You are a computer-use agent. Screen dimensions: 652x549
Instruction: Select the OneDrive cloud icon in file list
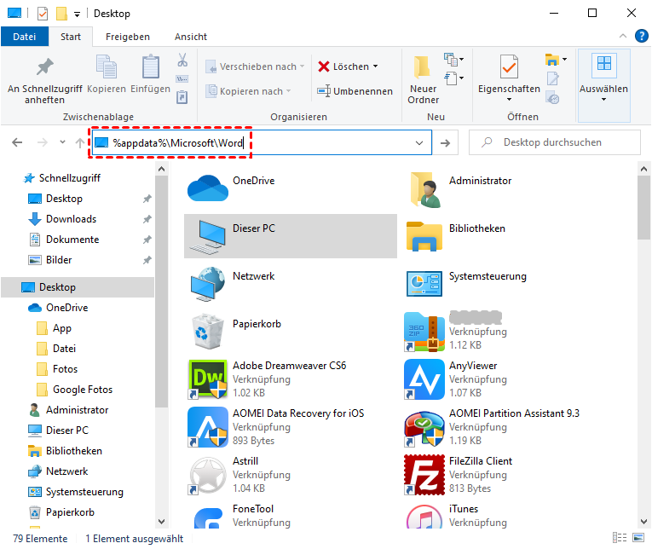click(207, 188)
